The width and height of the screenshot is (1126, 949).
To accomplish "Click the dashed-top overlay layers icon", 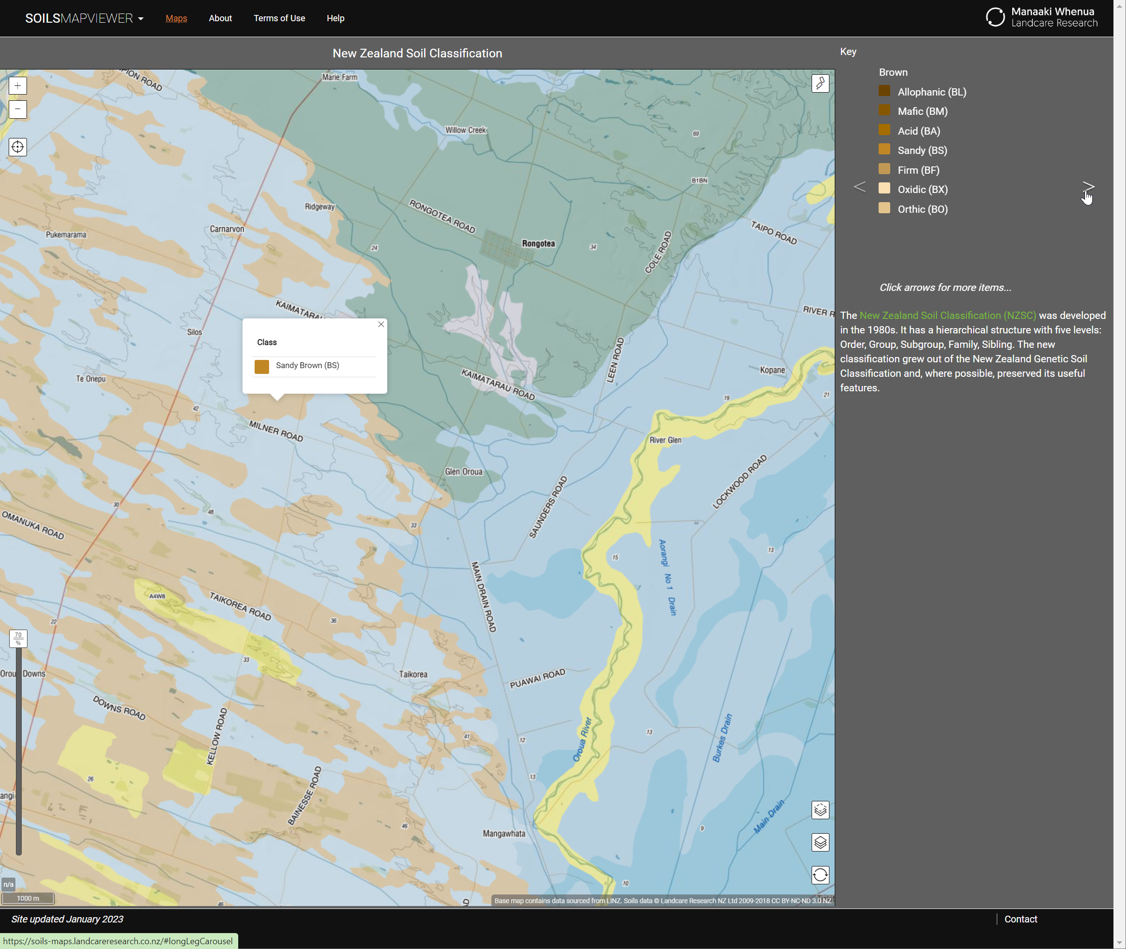I will [x=820, y=810].
